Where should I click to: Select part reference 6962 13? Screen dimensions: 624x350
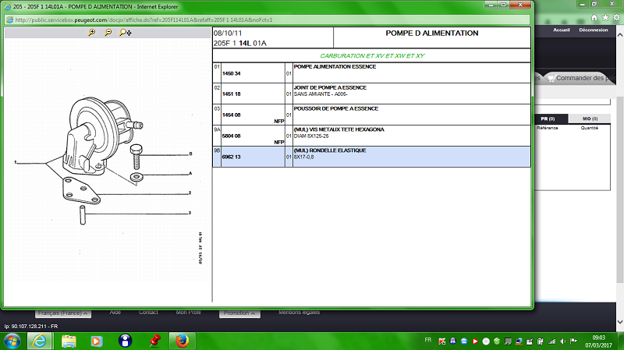231,157
